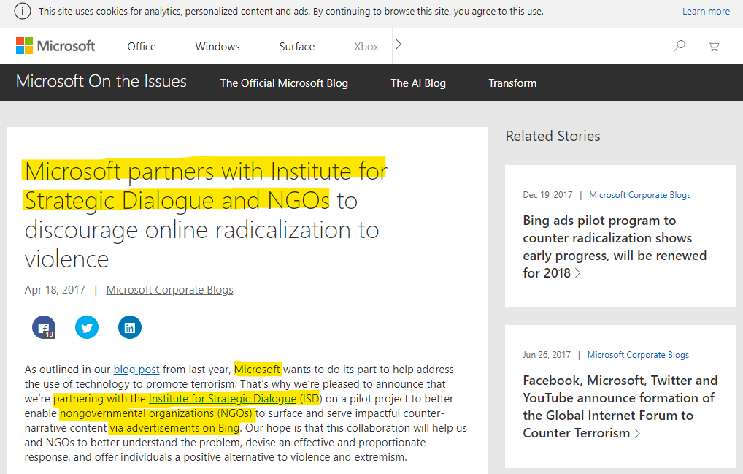Go to the Transform section

point(512,83)
